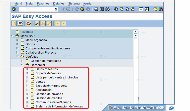190x111 pixels.
Task: Expand Componentes multiaplicaciones node triangle
Action: coord(17,48)
